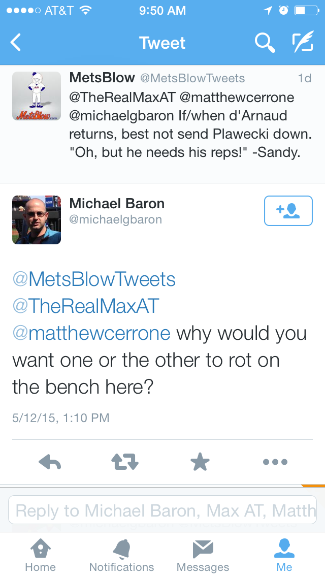Reply to the tweet using arrow icon
Image resolution: width=325 pixels, height=577 pixels.
click(50, 462)
